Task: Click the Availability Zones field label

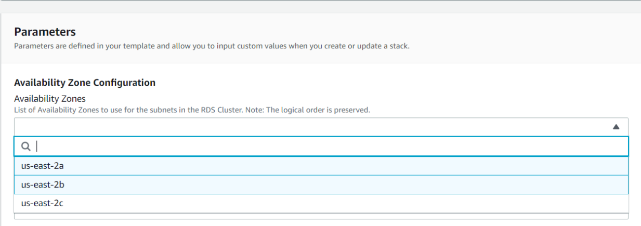Action: tap(50, 99)
